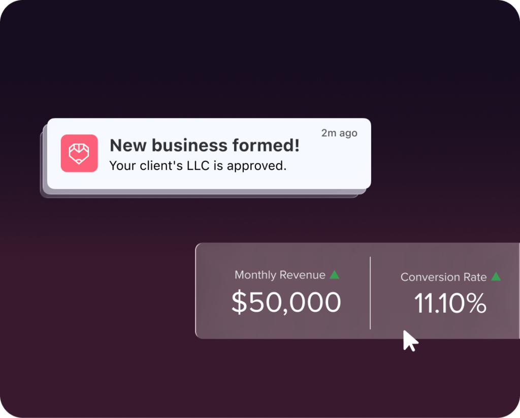Click green up arrow beside Monthly Revenue
Screen dimensions: 520x418
tap(334, 275)
